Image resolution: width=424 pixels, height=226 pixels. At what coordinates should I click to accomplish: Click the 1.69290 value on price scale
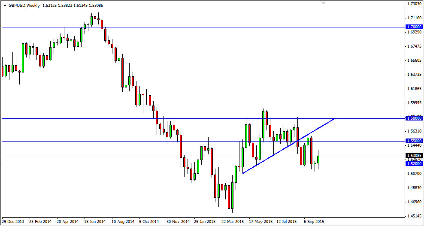[x=415, y=32]
